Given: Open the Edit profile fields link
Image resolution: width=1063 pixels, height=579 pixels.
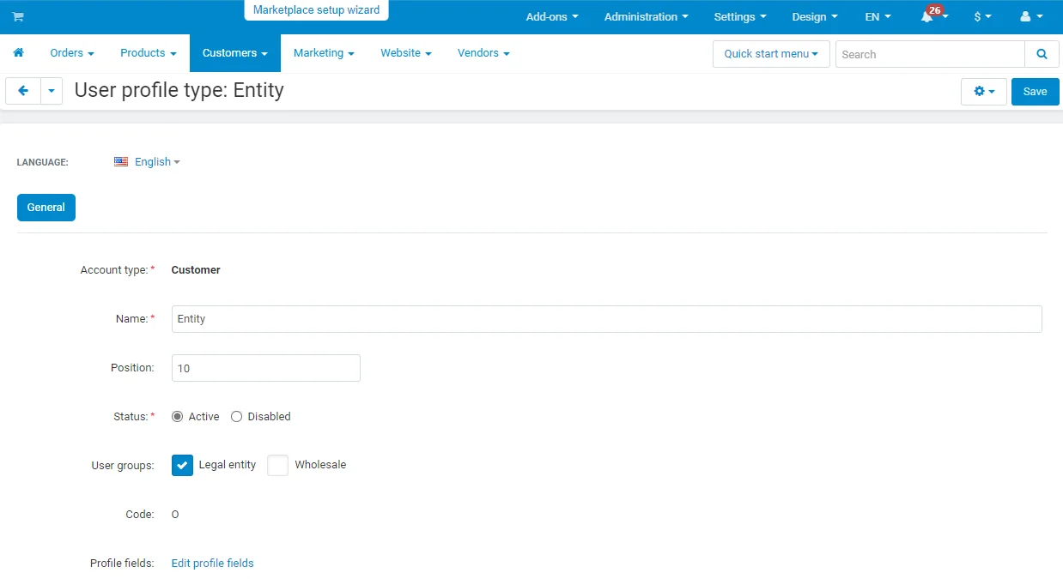Looking at the screenshot, I should 212,564.
